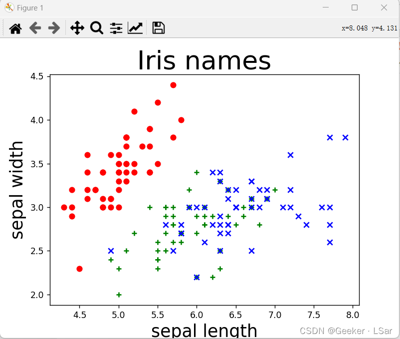Image resolution: width=400 pixels, height=339 pixels.
Task: Reset the plot to home view
Action: [x=15, y=28]
